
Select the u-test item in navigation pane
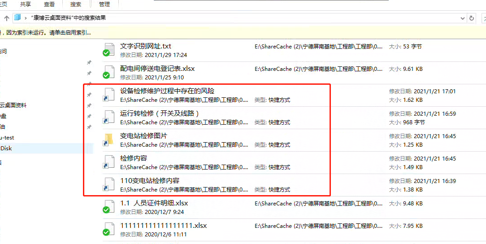(7, 138)
